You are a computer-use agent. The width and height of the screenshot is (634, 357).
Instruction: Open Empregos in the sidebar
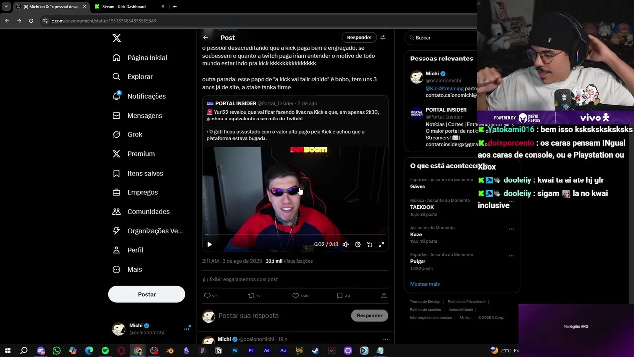(135, 192)
